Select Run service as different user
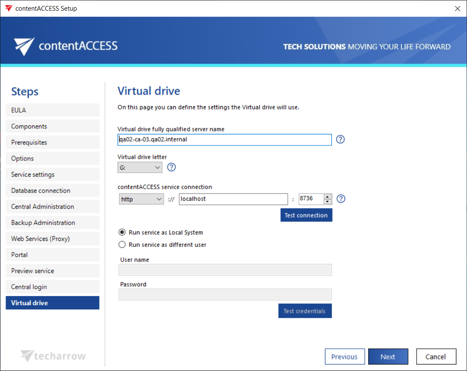Viewport: 467px width, 371px height. pos(122,245)
